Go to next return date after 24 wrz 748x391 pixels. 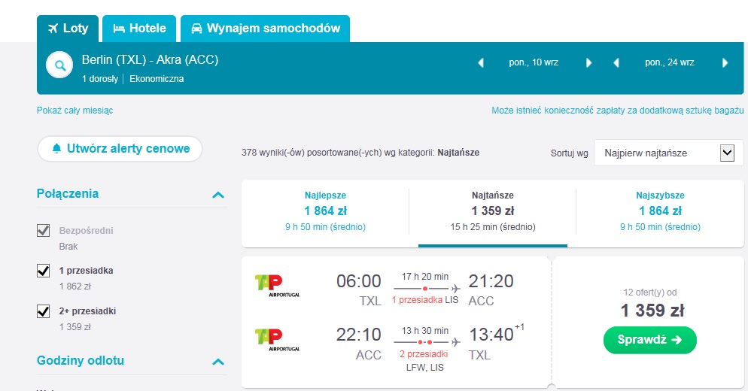tap(725, 63)
